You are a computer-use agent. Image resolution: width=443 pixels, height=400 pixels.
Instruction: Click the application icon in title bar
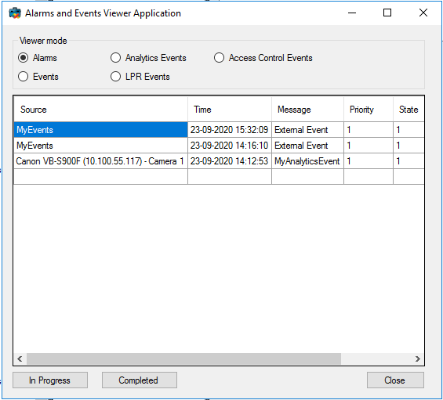(15, 13)
